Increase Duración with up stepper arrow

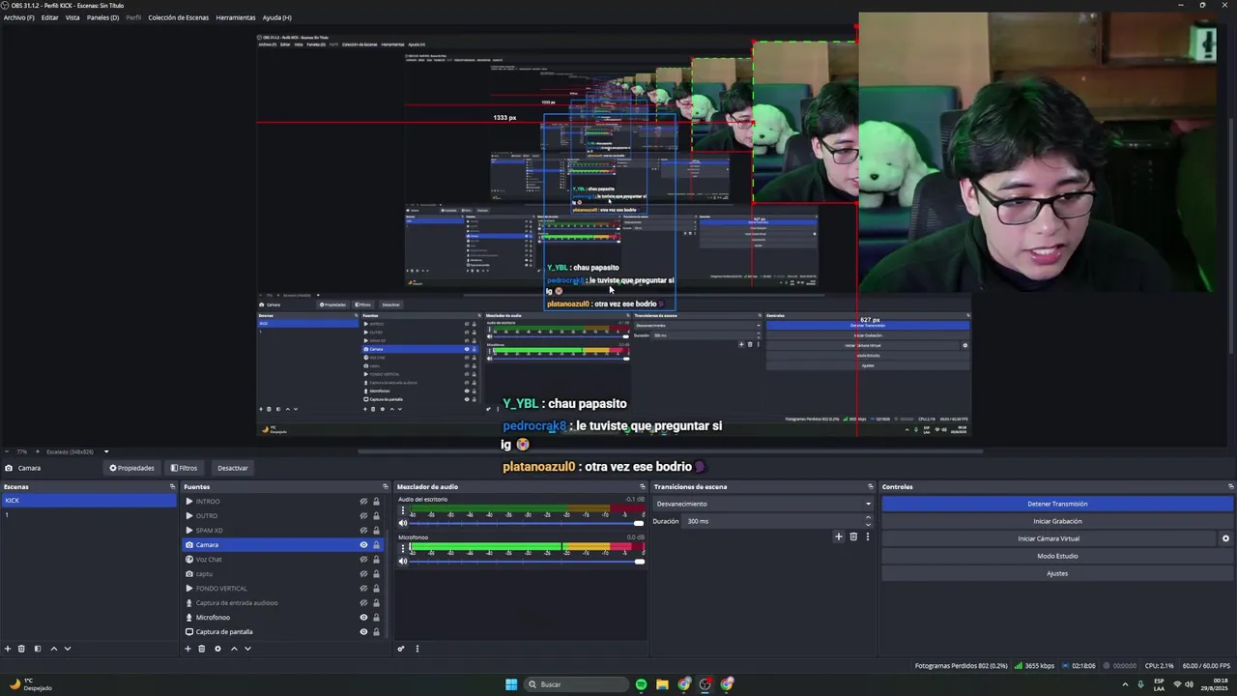[868, 518]
